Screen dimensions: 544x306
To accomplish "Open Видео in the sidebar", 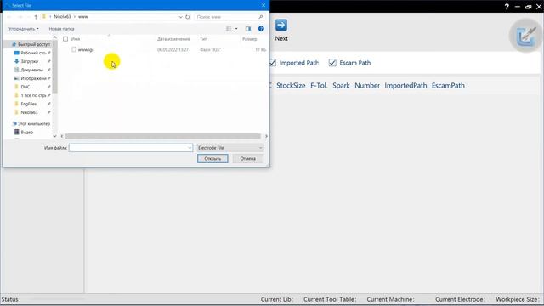I will tap(24, 133).
